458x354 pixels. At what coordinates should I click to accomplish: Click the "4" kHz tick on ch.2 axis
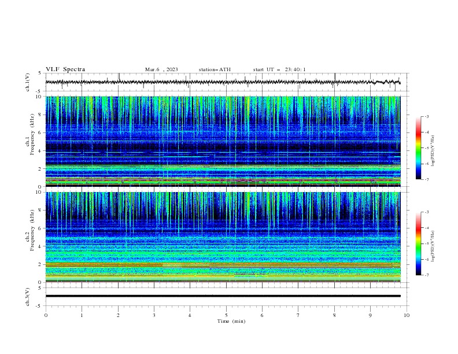(40, 246)
